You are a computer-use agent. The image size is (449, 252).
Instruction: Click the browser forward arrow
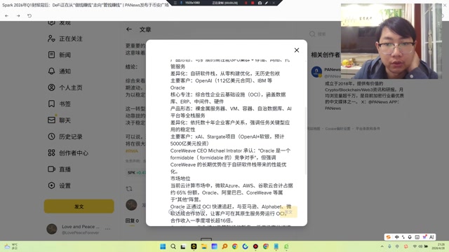pyautogui.click(x=18, y=15)
